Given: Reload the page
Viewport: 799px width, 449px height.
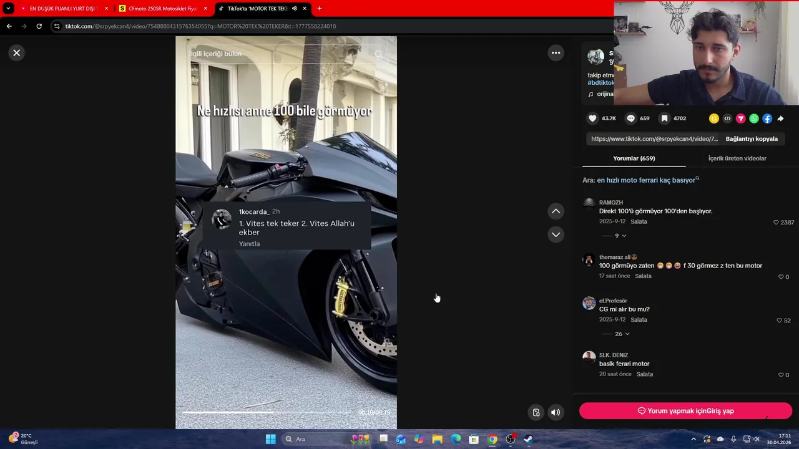Looking at the screenshot, I should point(39,26).
